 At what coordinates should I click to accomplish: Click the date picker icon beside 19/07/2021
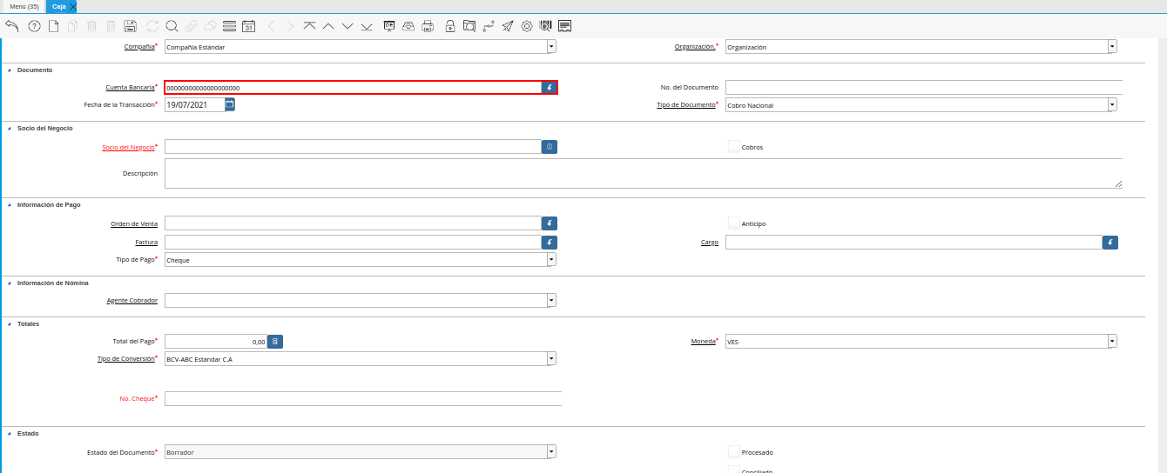tap(230, 104)
